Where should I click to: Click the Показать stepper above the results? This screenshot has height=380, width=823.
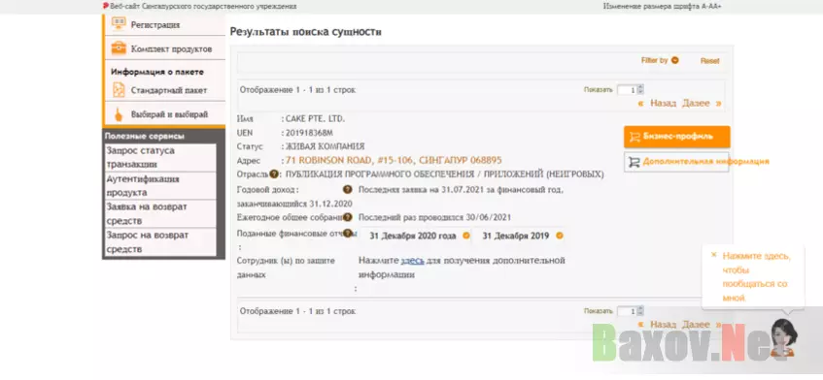(x=639, y=89)
